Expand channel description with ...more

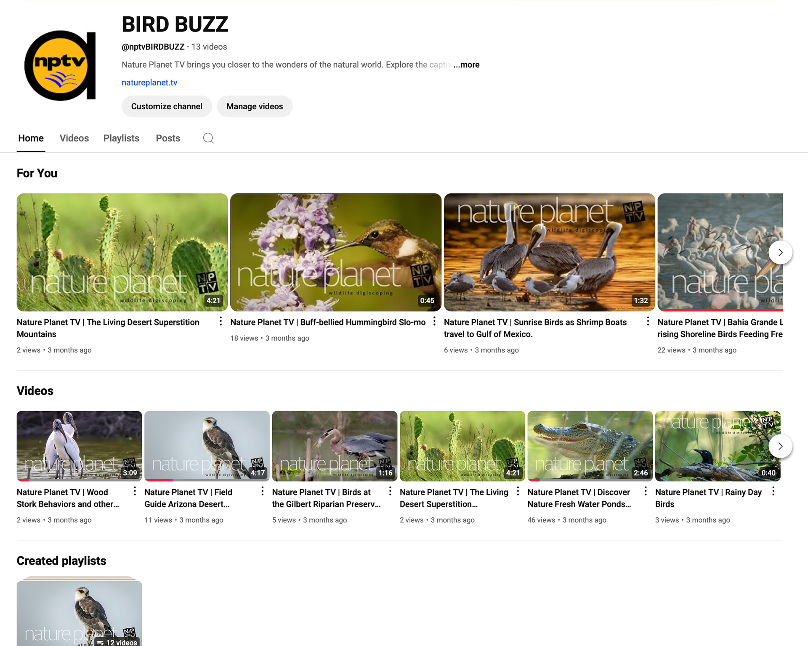466,65
